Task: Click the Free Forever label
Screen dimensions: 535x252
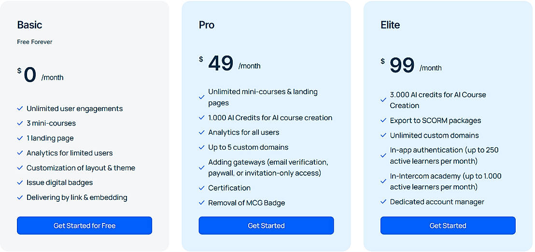Action: (35, 42)
